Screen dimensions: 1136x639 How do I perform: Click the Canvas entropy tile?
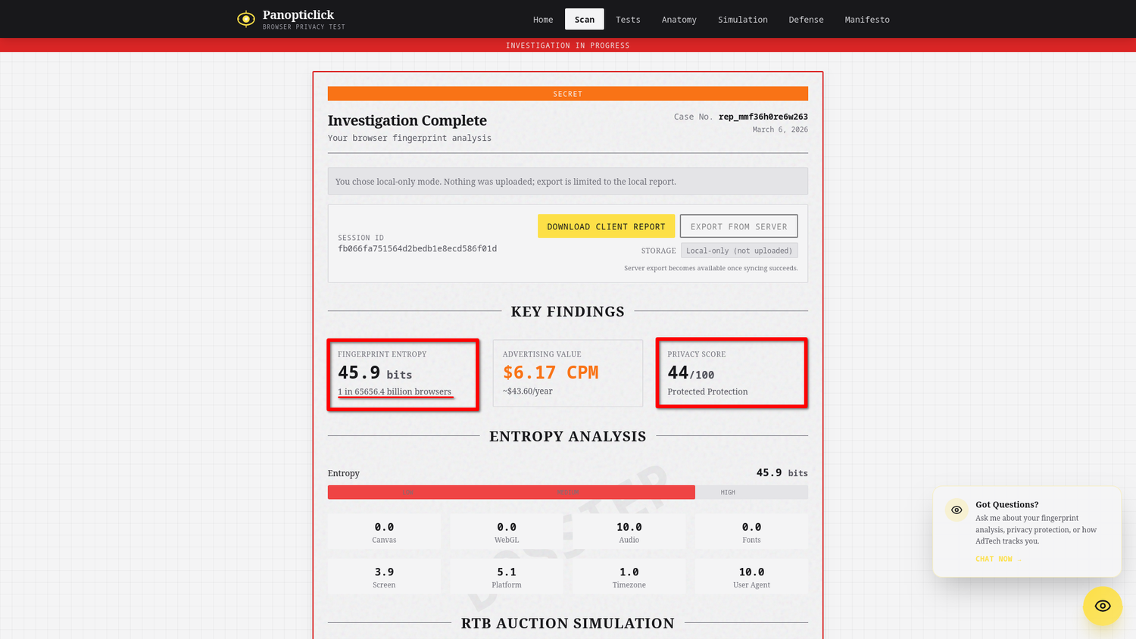pyautogui.click(x=384, y=532)
